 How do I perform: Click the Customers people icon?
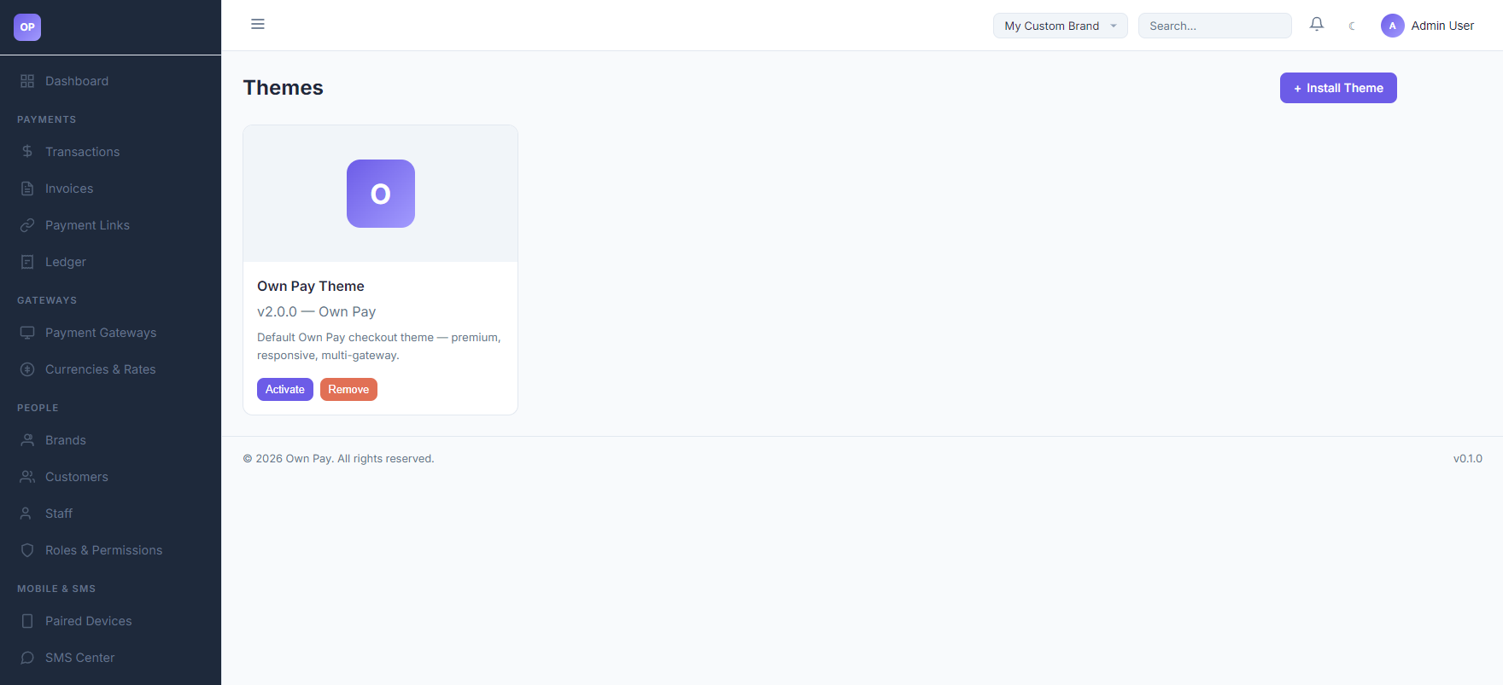27,477
